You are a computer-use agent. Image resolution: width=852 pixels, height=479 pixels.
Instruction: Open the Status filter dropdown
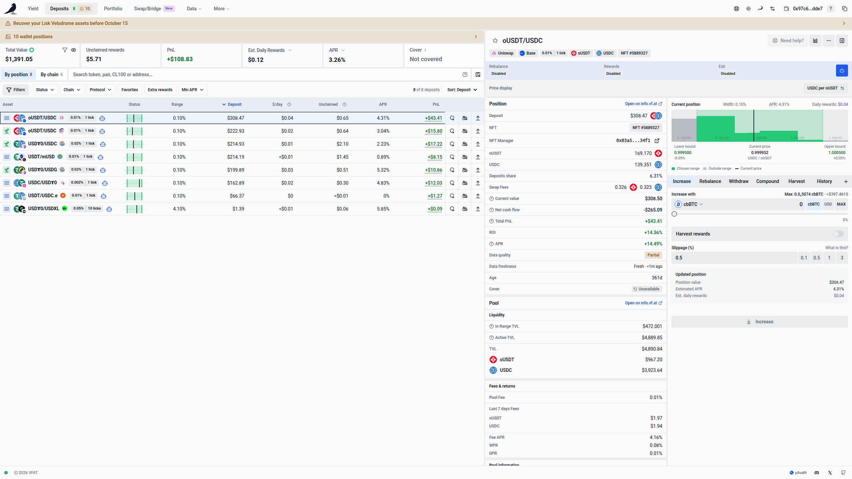(x=45, y=90)
